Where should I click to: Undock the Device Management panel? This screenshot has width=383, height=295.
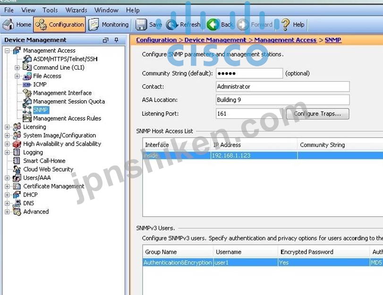(105, 40)
